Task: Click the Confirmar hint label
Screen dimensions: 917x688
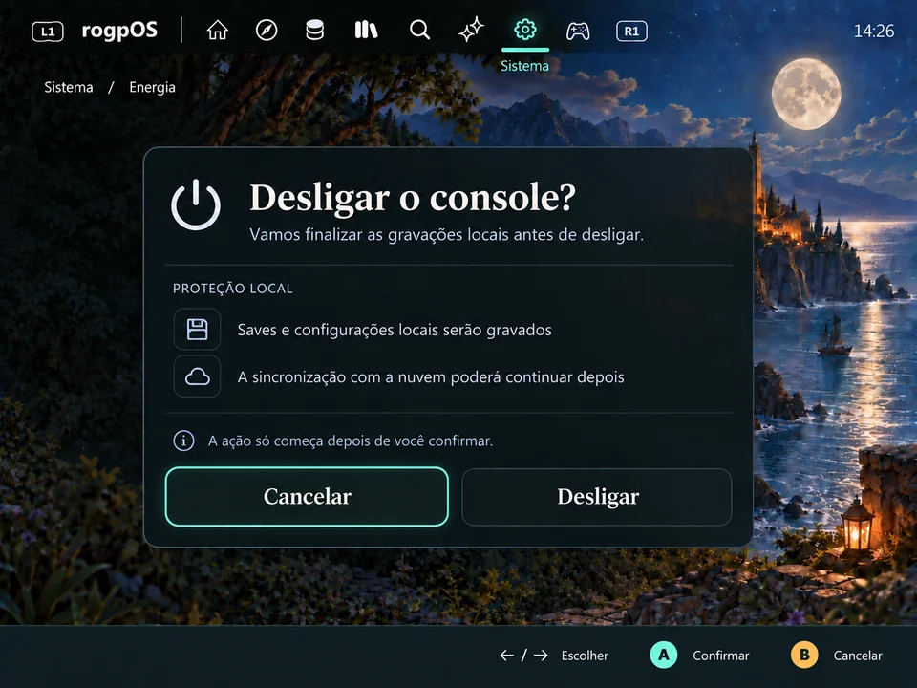Action: coord(720,656)
